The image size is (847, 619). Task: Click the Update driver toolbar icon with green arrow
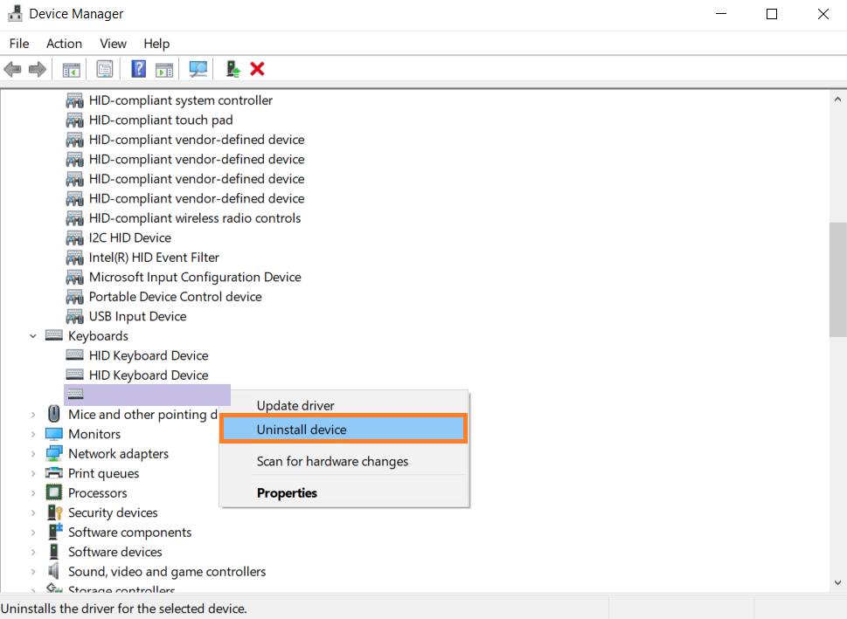click(233, 69)
